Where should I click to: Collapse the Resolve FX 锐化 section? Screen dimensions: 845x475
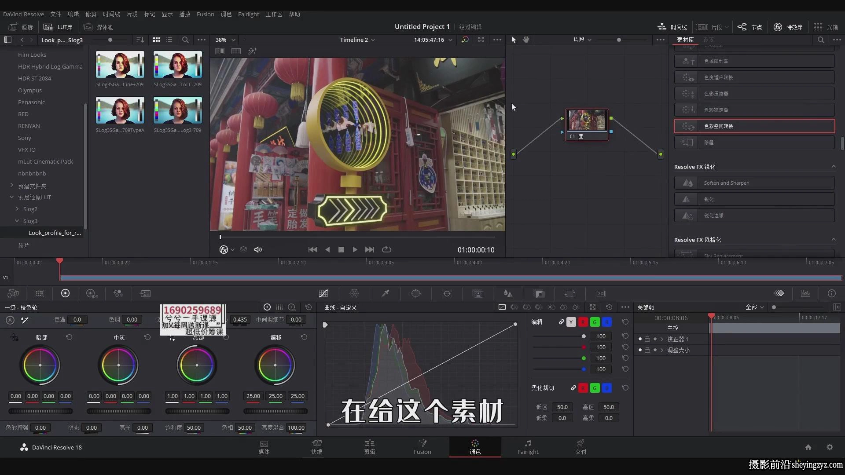(x=833, y=166)
